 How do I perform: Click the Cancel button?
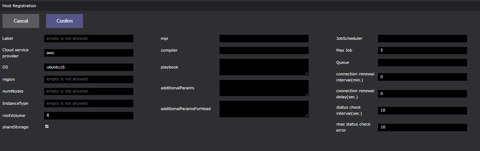[x=21, y=21]
